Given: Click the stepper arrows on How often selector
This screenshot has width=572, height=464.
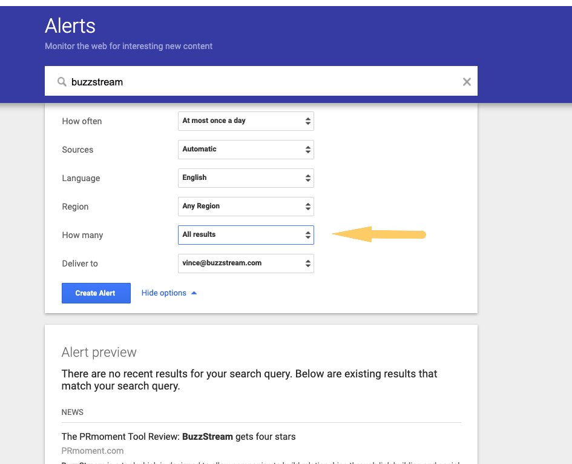Looking at the screenshot, I should click(x=307, y=121).
